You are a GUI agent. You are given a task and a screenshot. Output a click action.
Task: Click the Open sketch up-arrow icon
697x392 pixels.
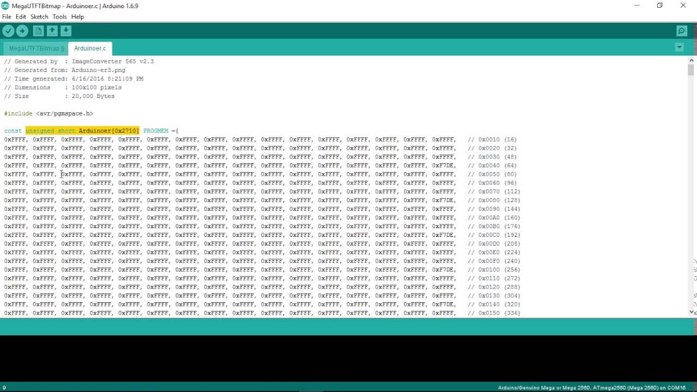[x=52, y=31]
